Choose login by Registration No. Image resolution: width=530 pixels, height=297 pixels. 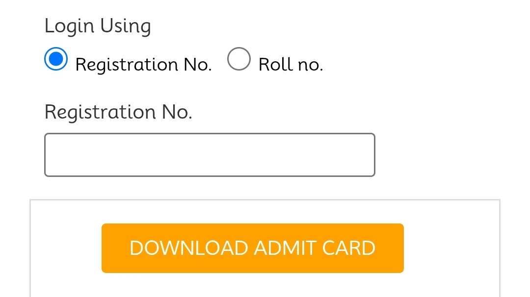pos(56,59)
